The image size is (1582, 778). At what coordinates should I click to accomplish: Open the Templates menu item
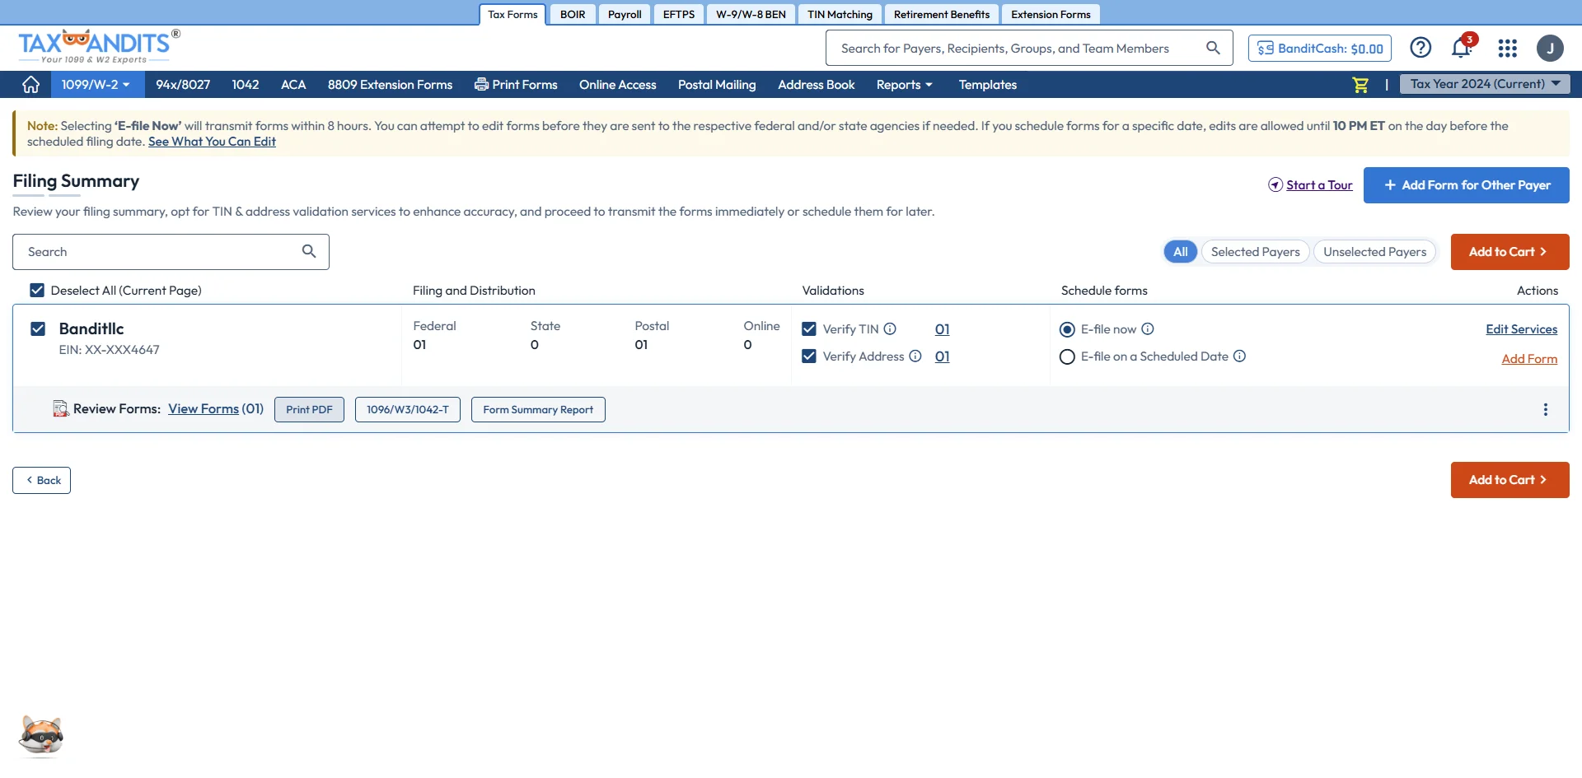(988, 85)
